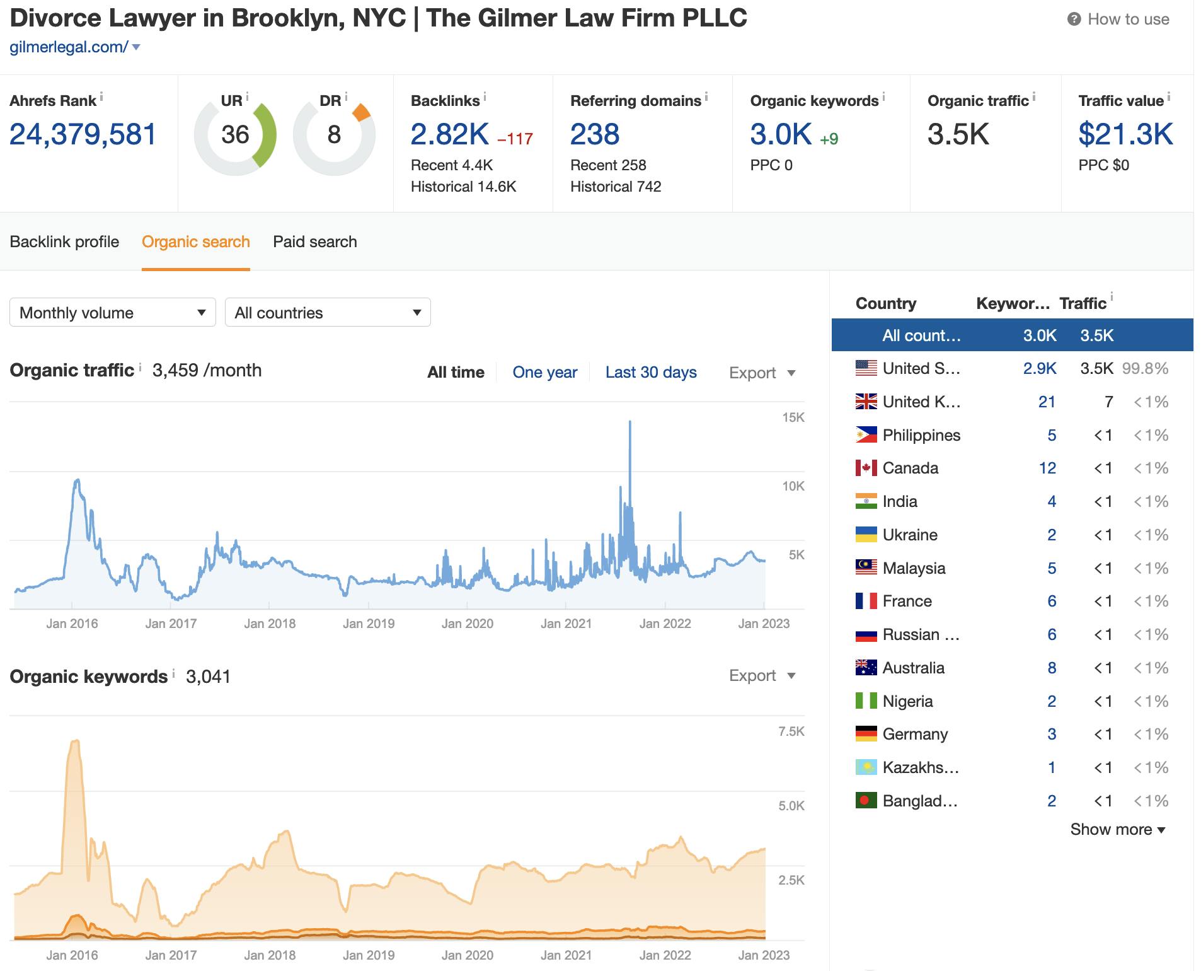The height and width of the screenshot is (971, 1201).
Task: Click the 12 Canada keywords value
Action: (1047, 468)
